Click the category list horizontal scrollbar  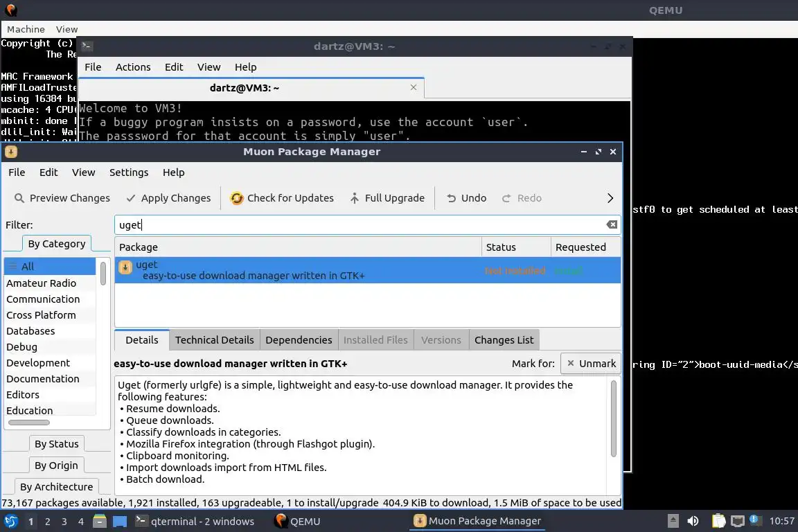click(29, 423)
